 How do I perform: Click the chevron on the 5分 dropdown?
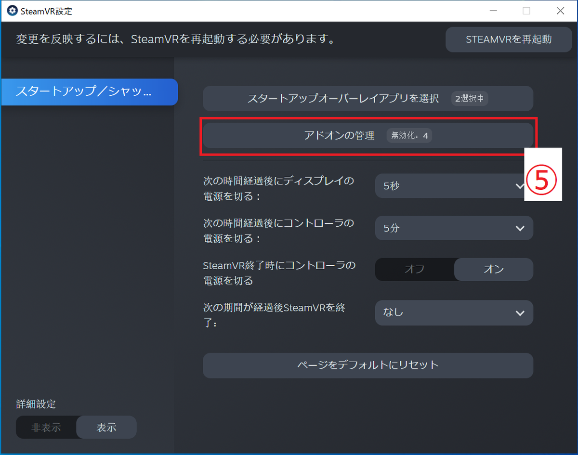pos(520,228)
